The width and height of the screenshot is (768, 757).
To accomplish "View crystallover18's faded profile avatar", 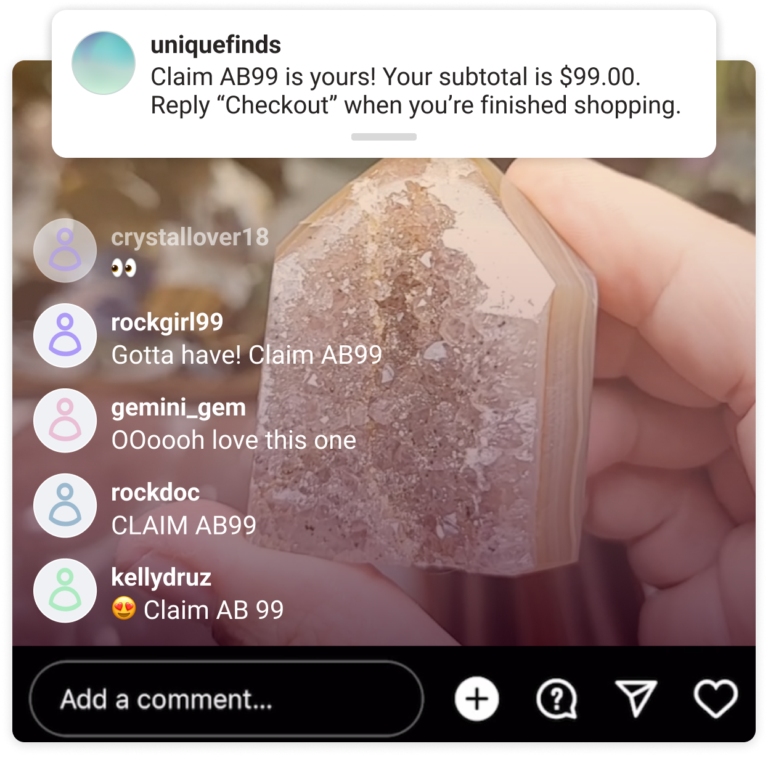I will click(65, 250).
